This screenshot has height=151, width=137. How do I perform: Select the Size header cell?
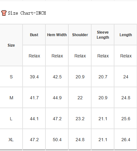[x=11, y=45]
